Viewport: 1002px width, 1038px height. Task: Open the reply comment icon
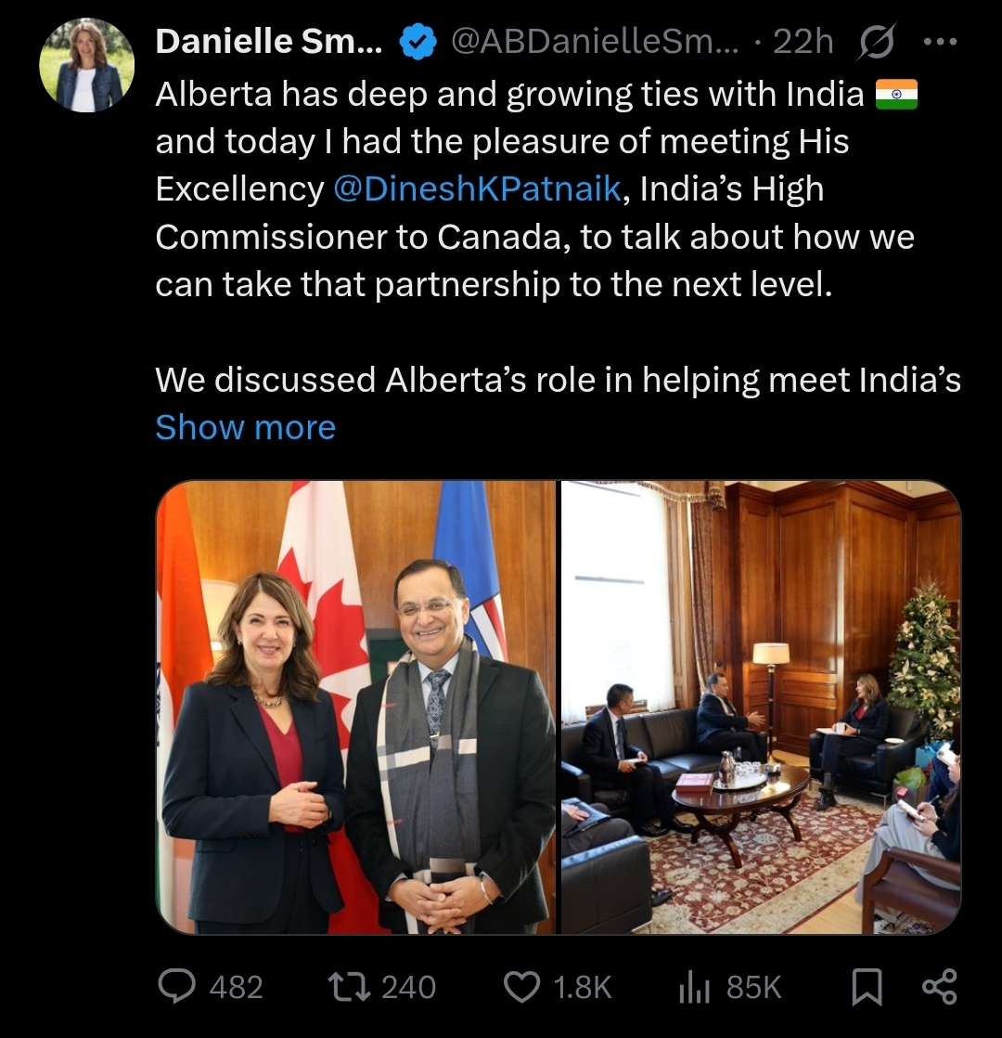[176, 986]
